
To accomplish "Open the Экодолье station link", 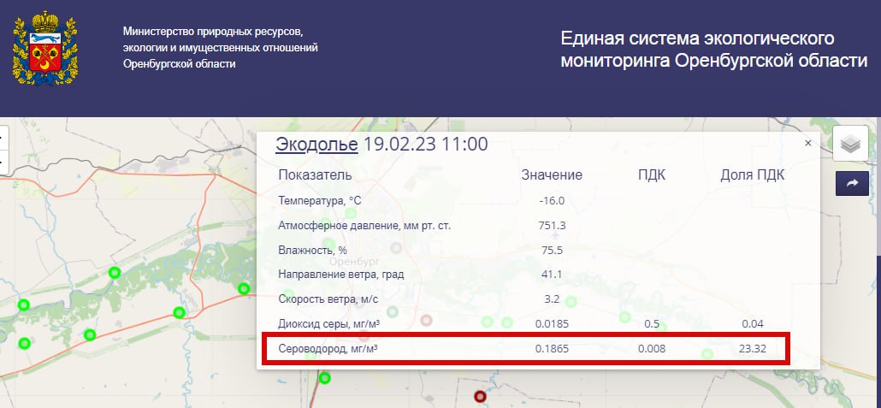I will coord(316,144).
